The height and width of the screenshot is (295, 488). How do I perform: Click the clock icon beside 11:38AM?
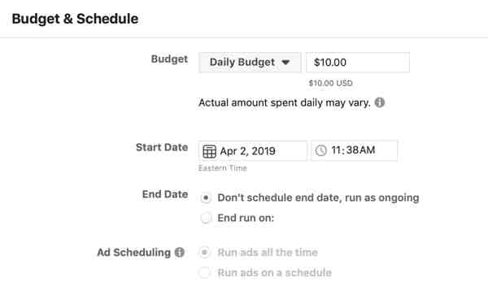pyautogui.click(x=321, y=150)
